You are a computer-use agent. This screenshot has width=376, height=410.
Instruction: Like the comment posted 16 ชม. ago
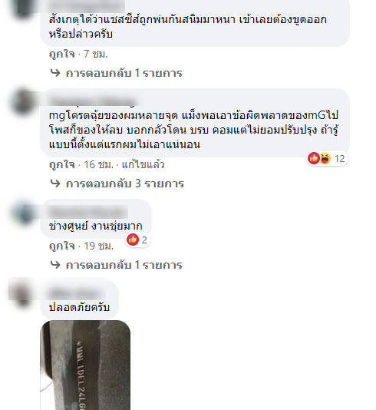(x=62, y=164)
